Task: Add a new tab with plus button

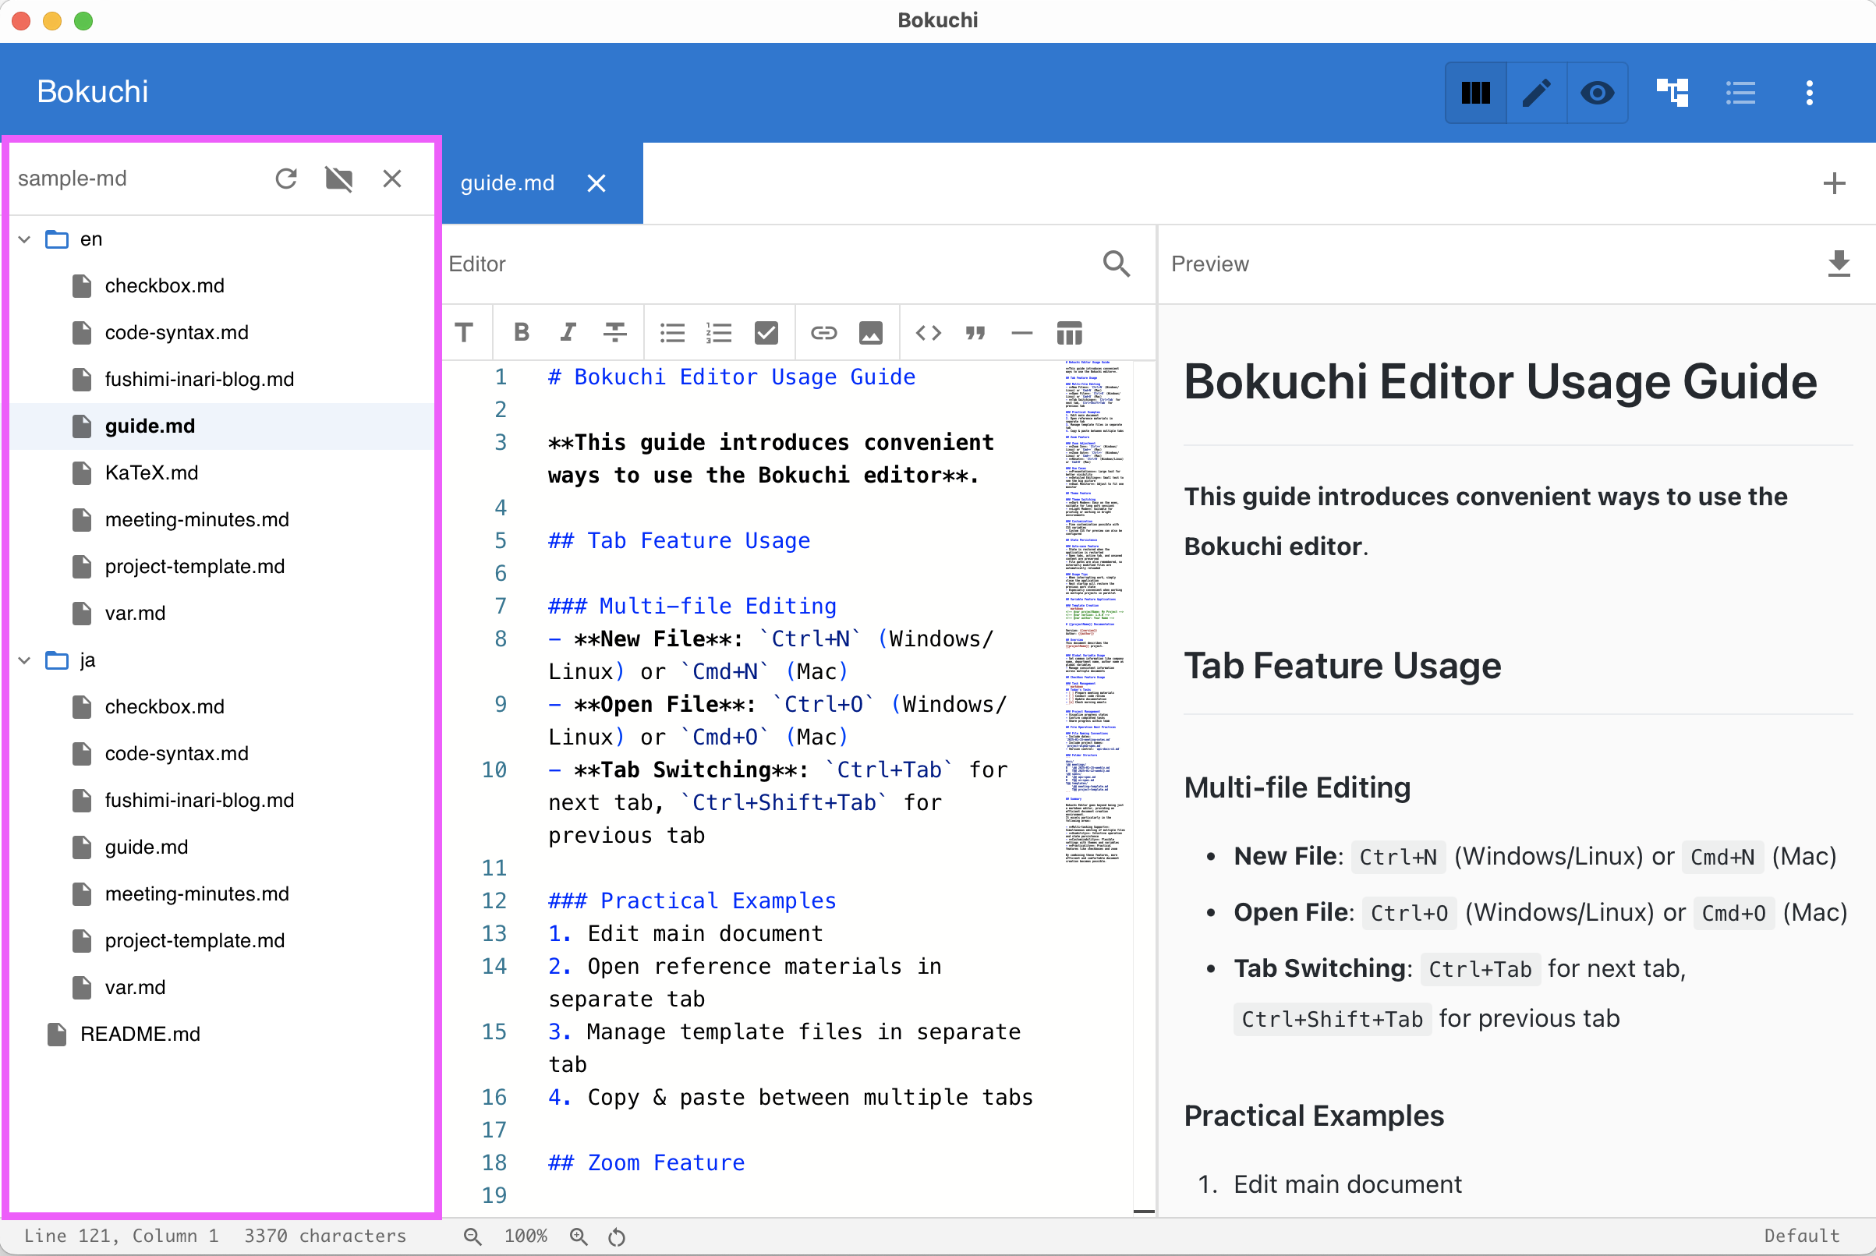Action: click(x=1834, y=183)
